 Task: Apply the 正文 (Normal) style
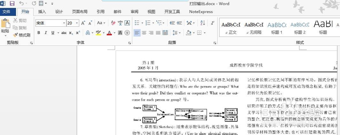(x=231, y=28)
